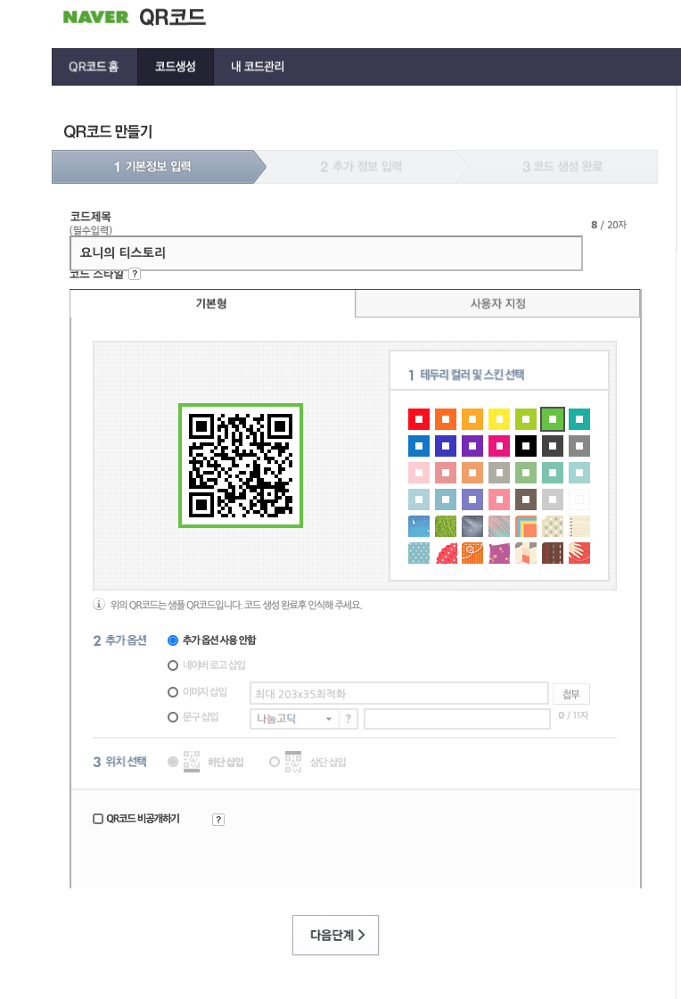Choose the brown color swatch
Image resolution: width=681 pixels, height=999 pixels.
[526, 499]
